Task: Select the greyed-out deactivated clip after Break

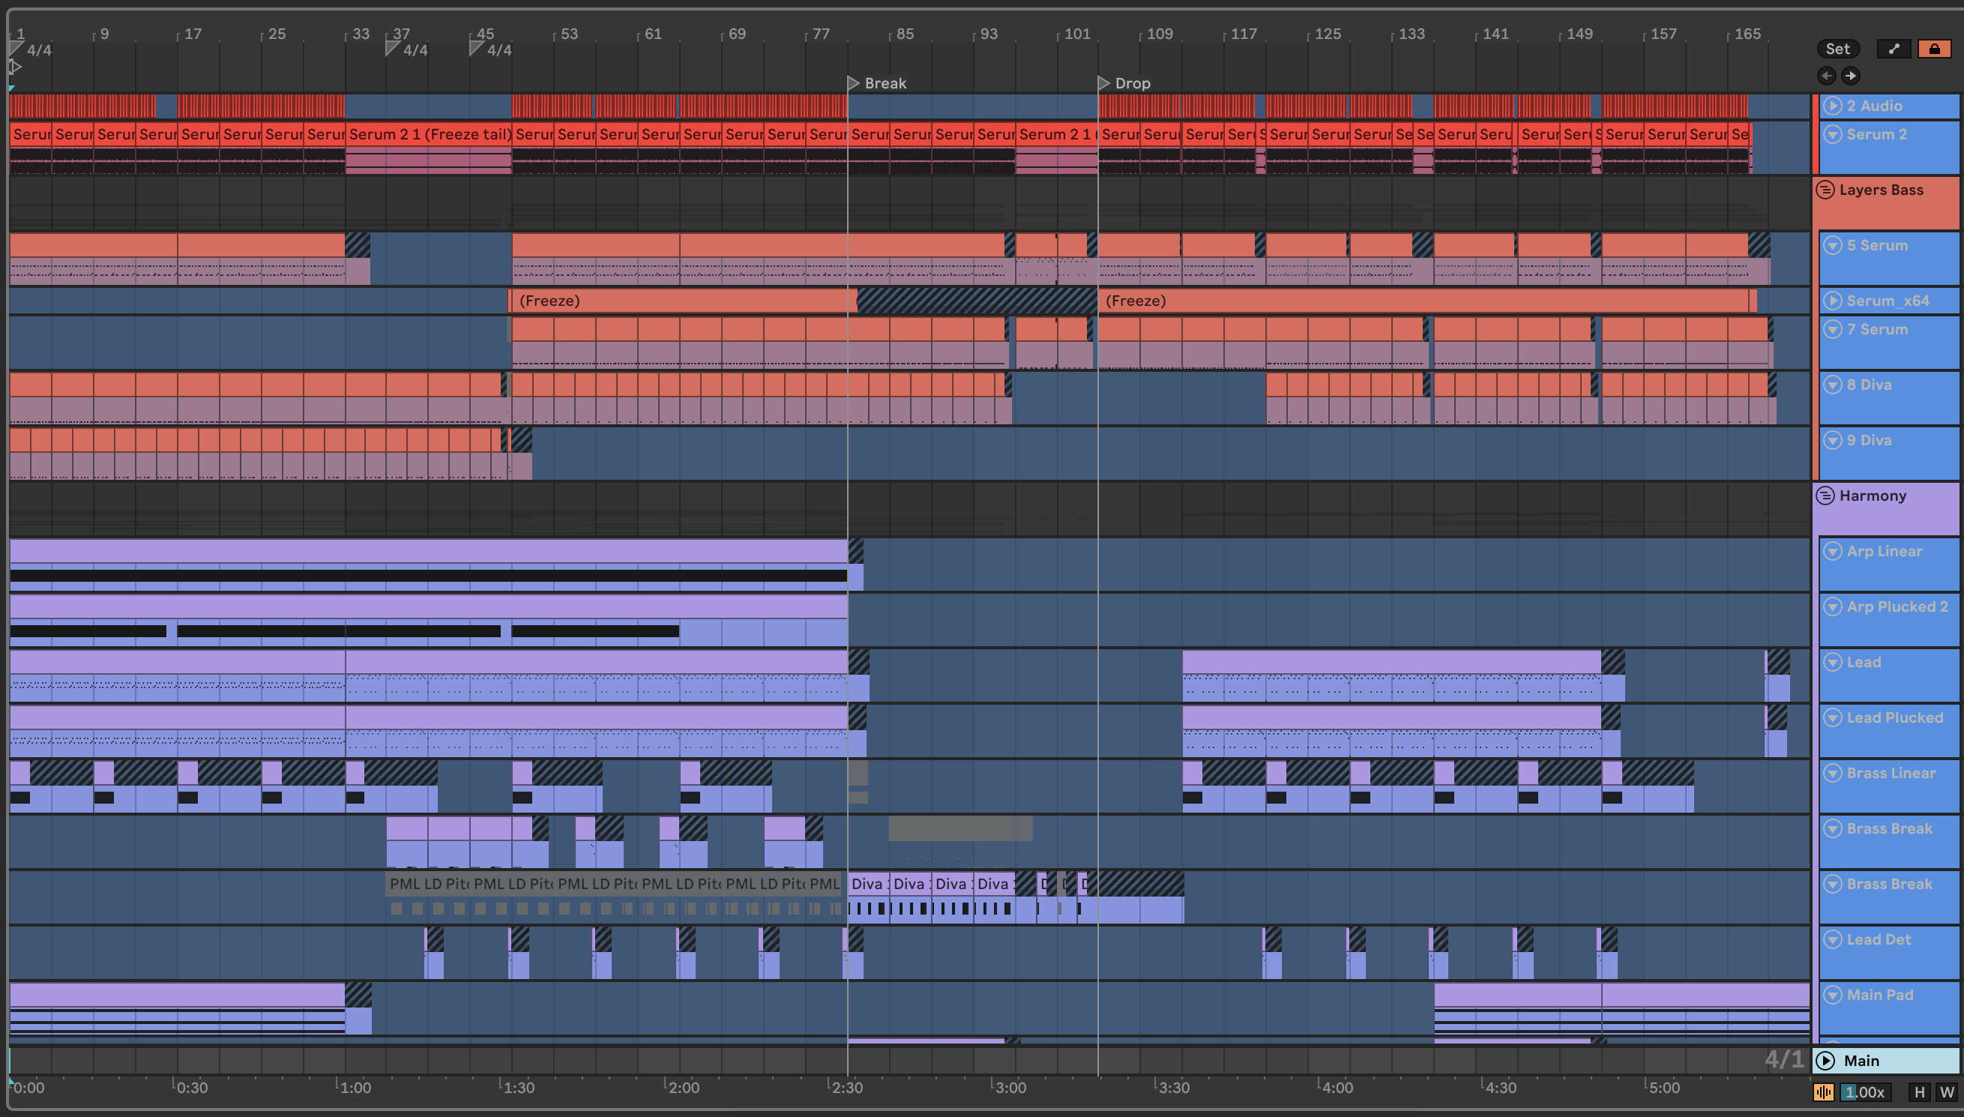Action: [960, 828]
